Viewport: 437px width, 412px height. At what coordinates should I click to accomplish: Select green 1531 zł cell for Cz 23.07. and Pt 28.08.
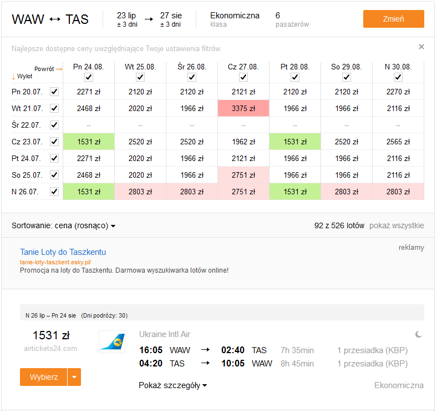point(295,142)
